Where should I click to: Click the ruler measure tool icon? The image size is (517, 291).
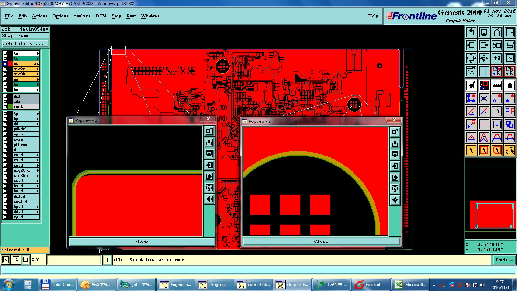(x=497, y=85)
